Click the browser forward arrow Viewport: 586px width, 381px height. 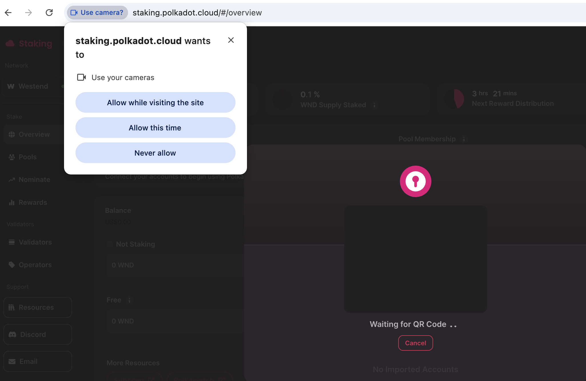pos(28,13)
